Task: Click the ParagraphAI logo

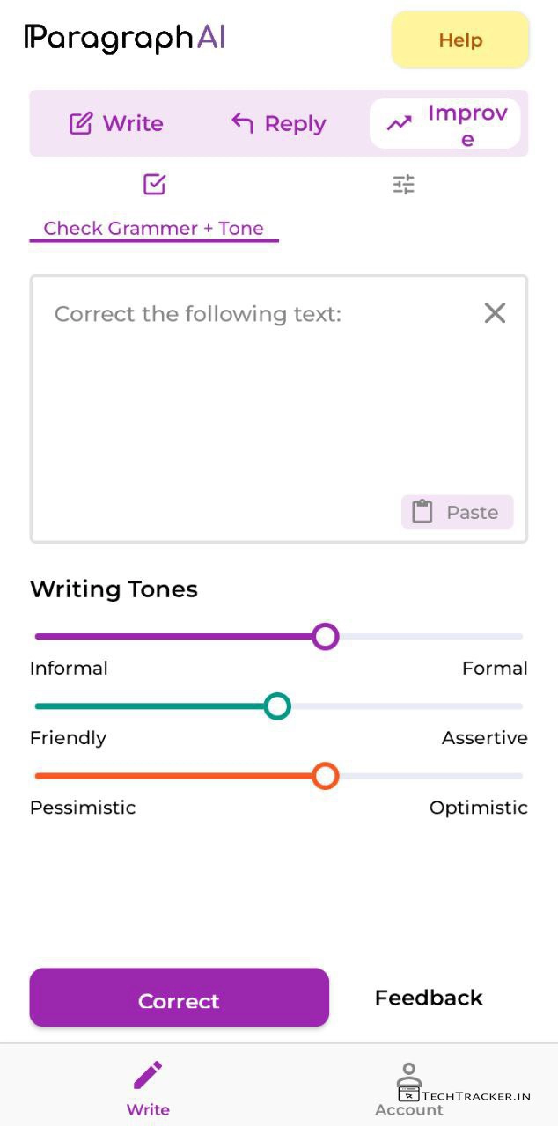Action: coord(124,38)
